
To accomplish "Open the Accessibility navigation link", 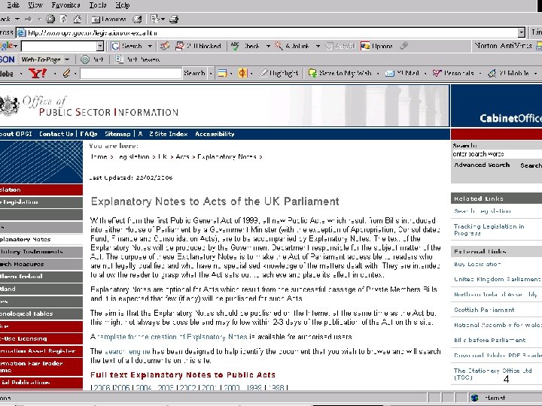I will (215, 134).
